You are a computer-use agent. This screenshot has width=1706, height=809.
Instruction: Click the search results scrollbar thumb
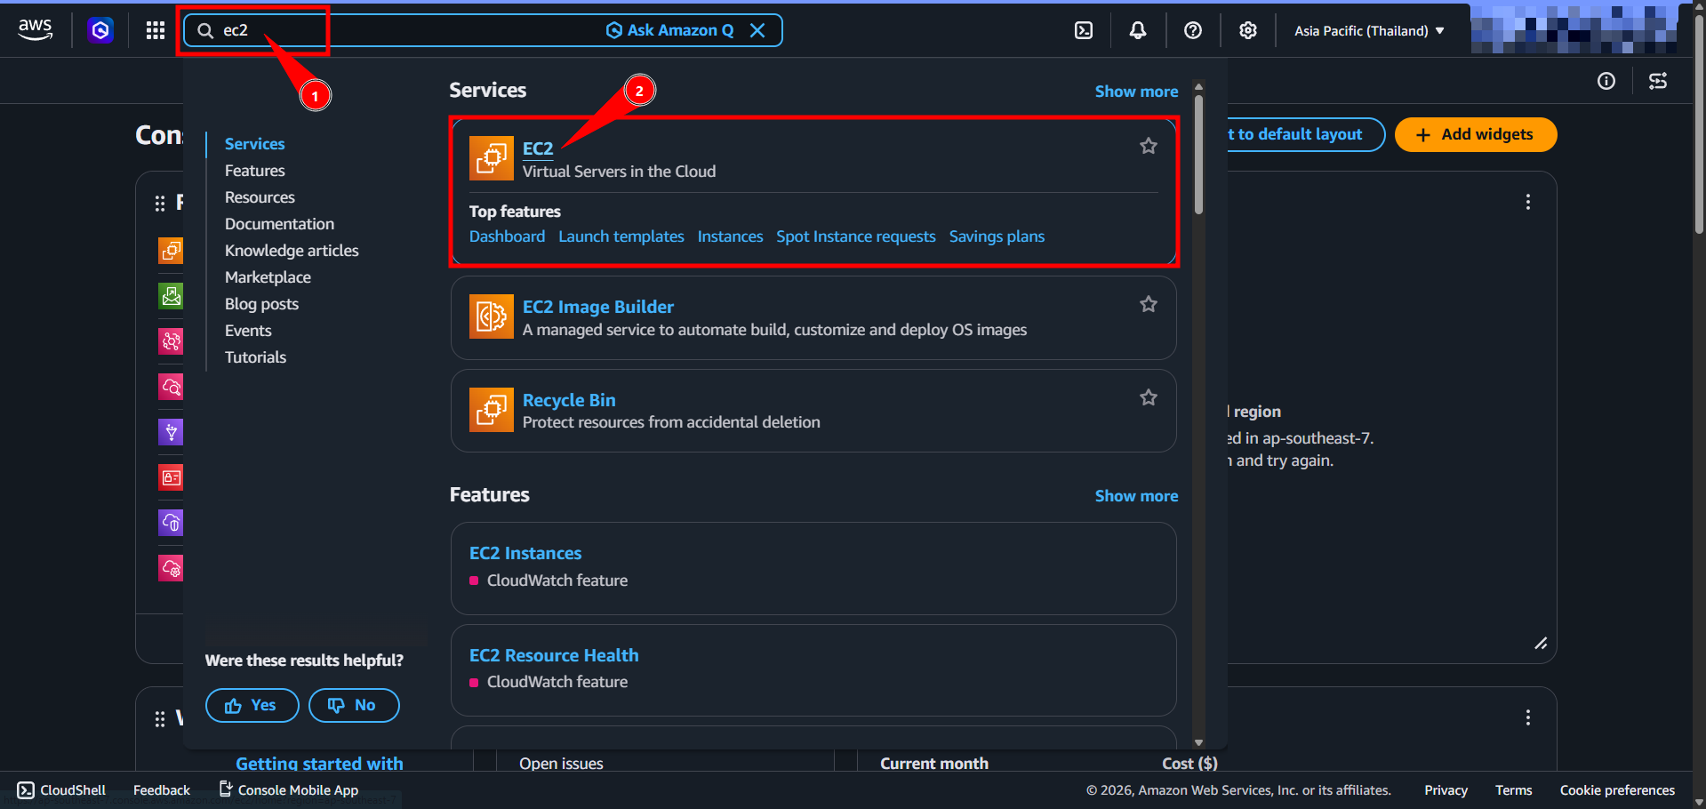pos(1198,155)
